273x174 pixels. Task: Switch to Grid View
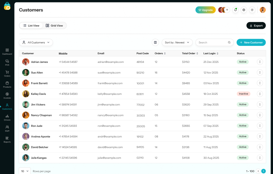tap(54, 25)
